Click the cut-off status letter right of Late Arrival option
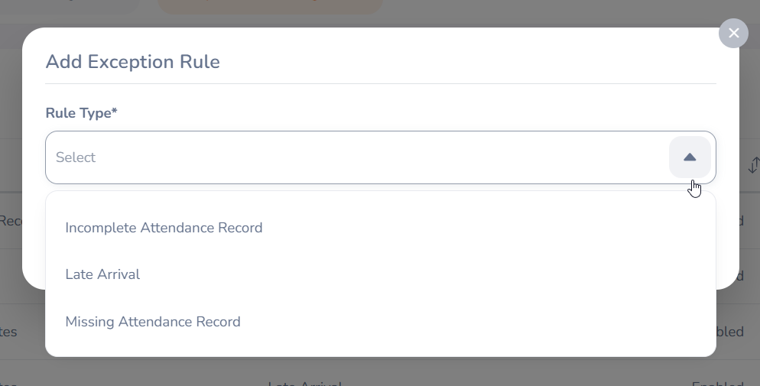Viewport: 760px width, 386px height. pyautogui.click(x=740, y=275)
